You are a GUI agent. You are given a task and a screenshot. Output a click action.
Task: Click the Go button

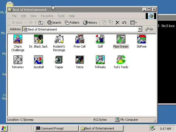pyautogui.click(x=149, y=29)
